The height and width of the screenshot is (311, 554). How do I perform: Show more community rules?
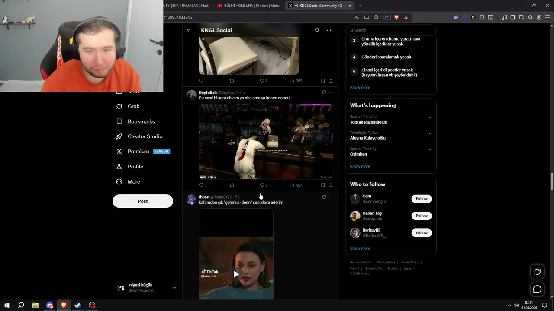tap(360, 88)
